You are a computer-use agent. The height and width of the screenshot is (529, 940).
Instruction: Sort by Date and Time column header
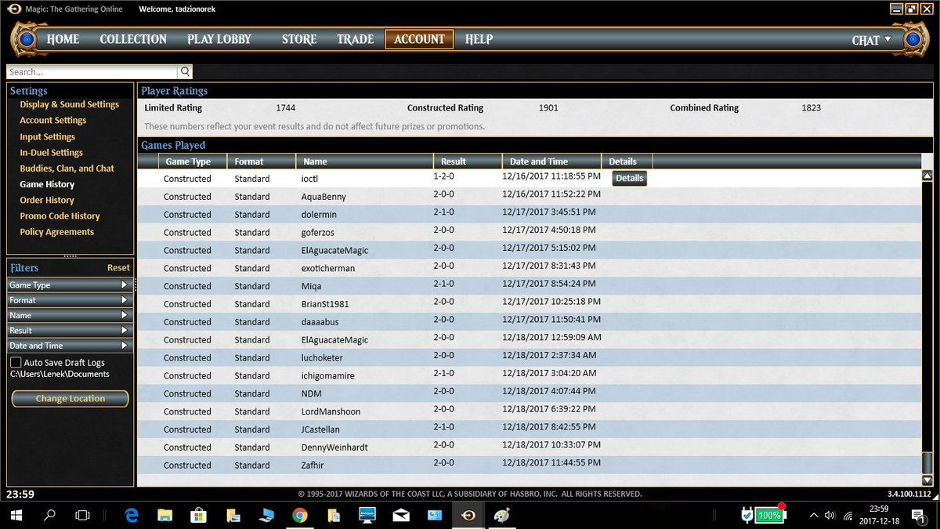click(x=551, y=161)
